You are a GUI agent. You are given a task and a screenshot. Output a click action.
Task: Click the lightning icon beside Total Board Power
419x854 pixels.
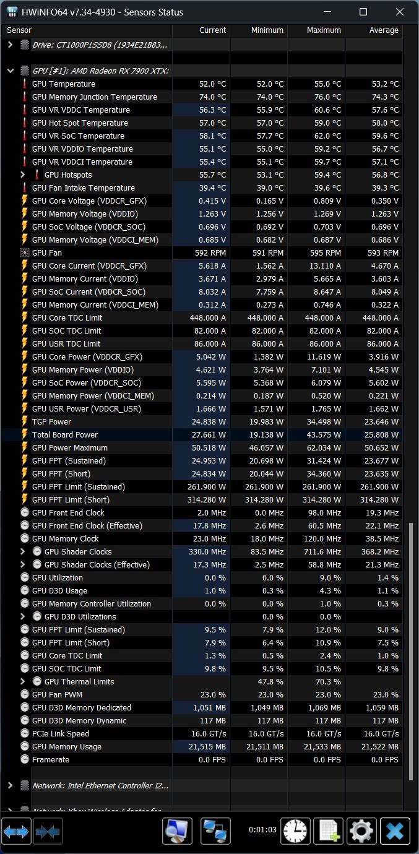pyautogui.click(x=25, y=434)
